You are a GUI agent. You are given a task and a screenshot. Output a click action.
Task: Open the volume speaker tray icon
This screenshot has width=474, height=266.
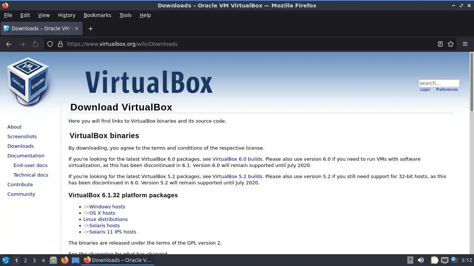(421, 260)
